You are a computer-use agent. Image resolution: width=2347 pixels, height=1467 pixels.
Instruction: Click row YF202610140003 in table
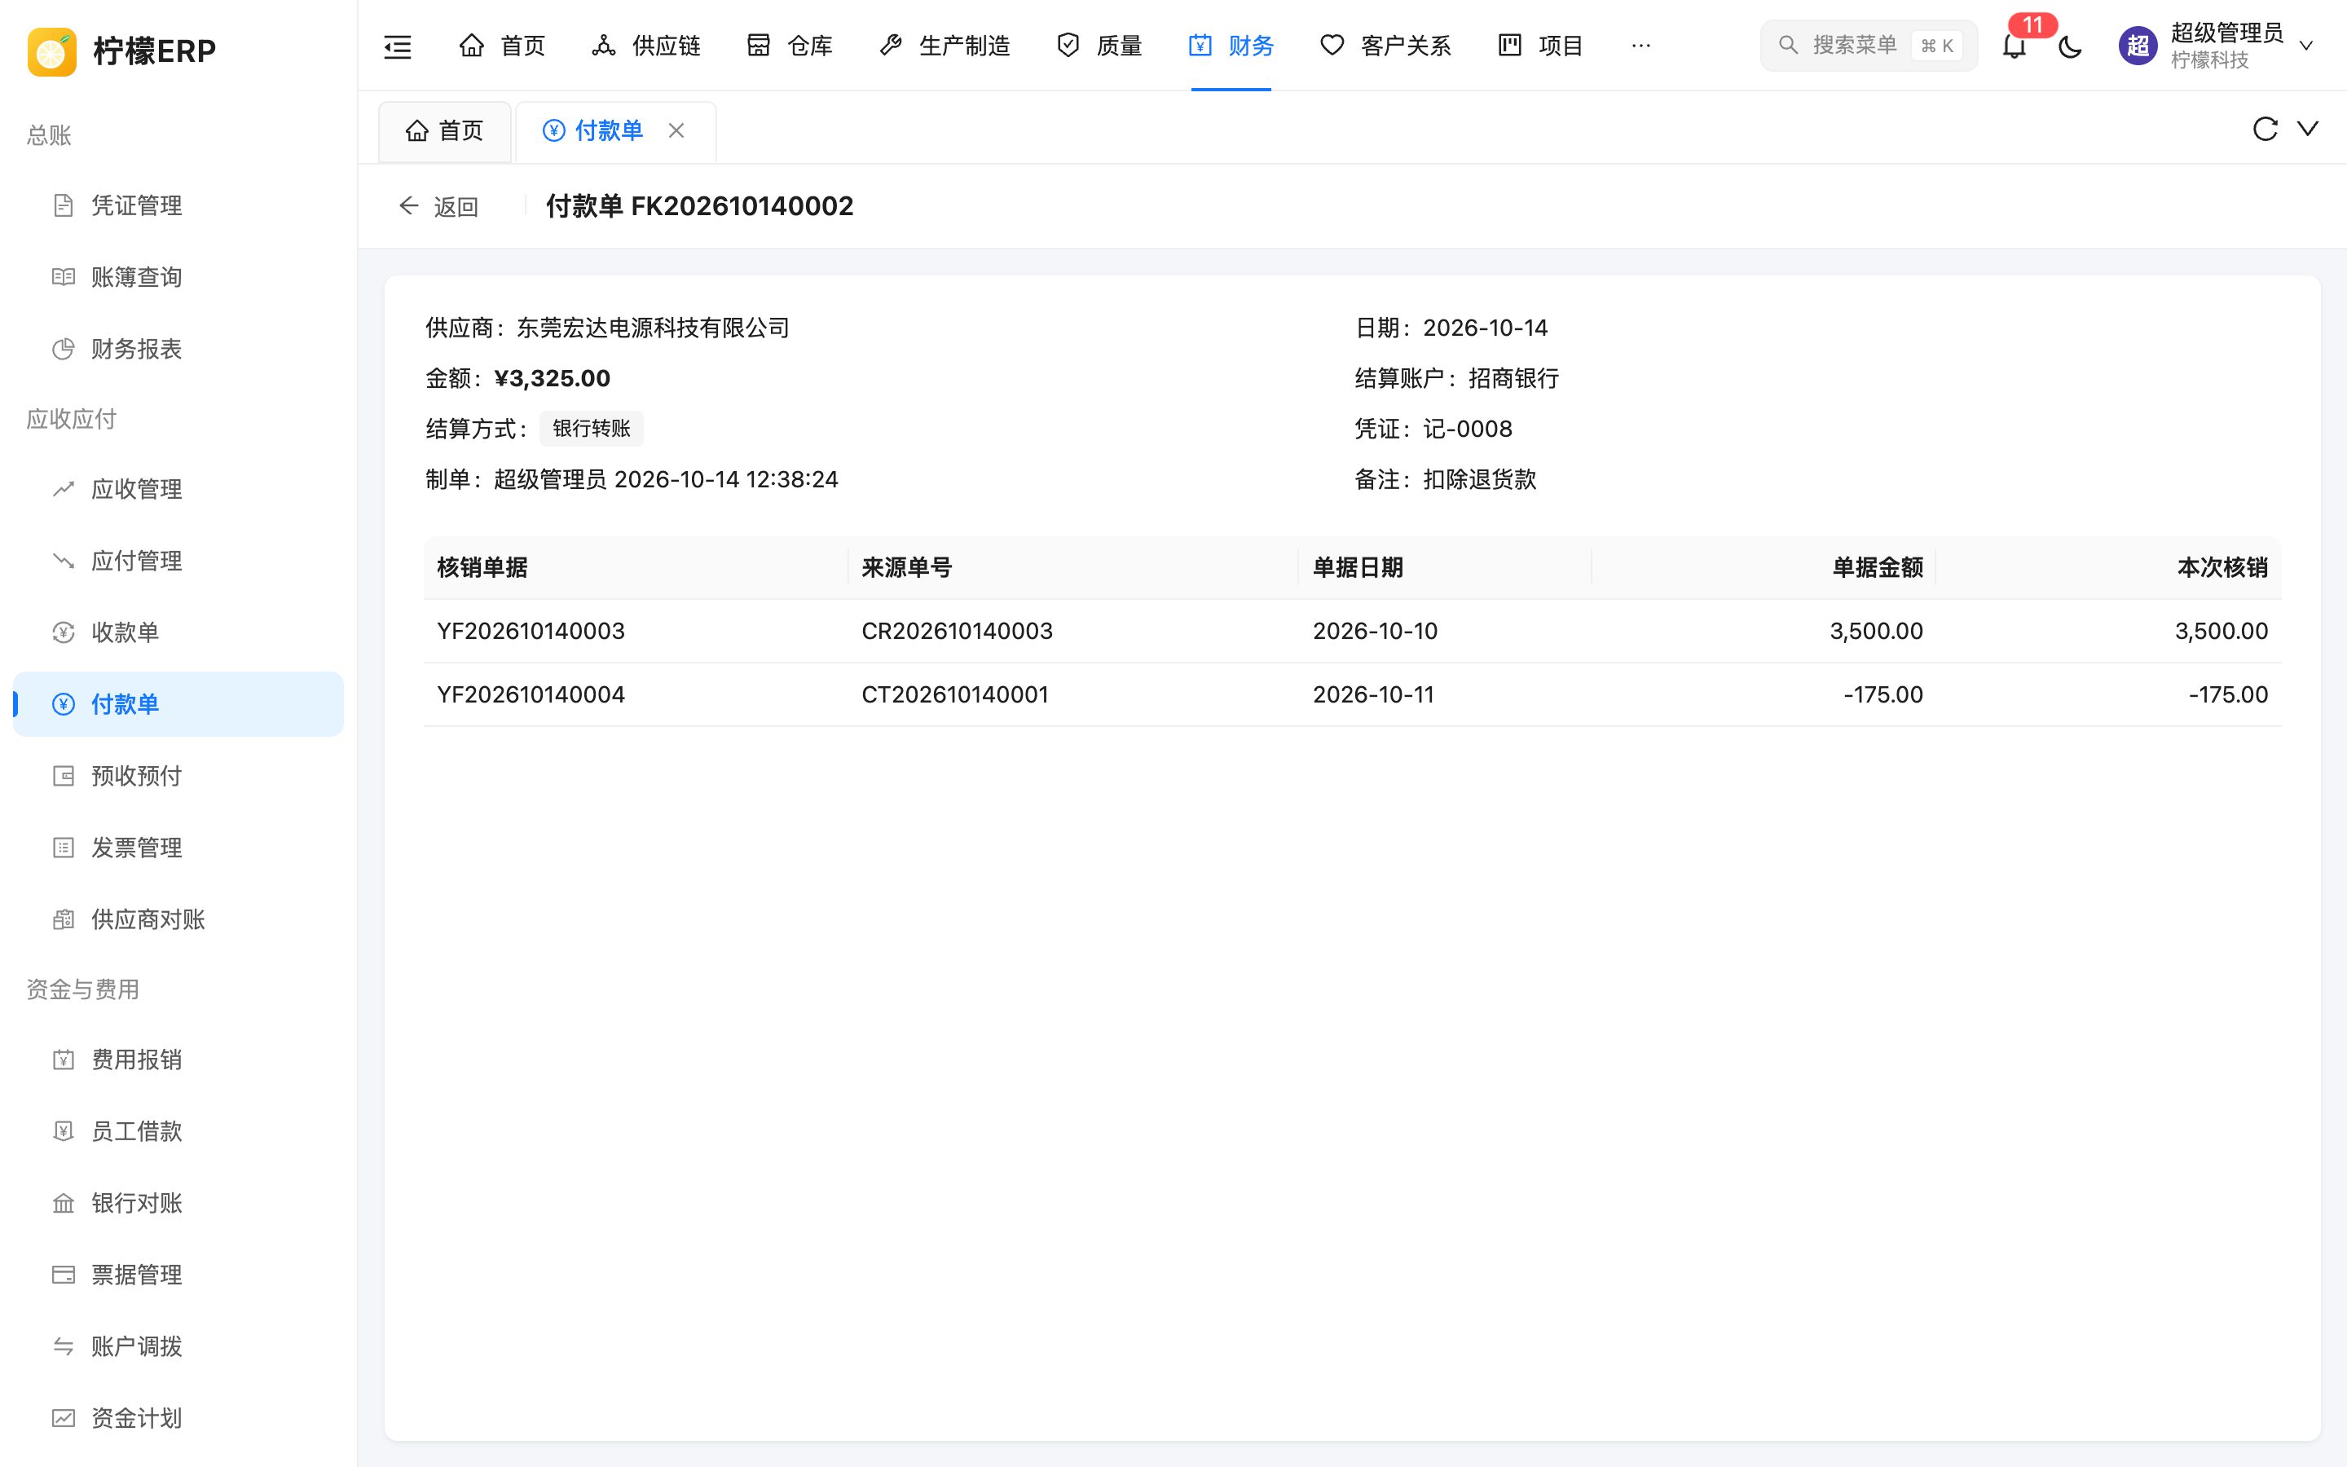click(x=1352, y=632)
